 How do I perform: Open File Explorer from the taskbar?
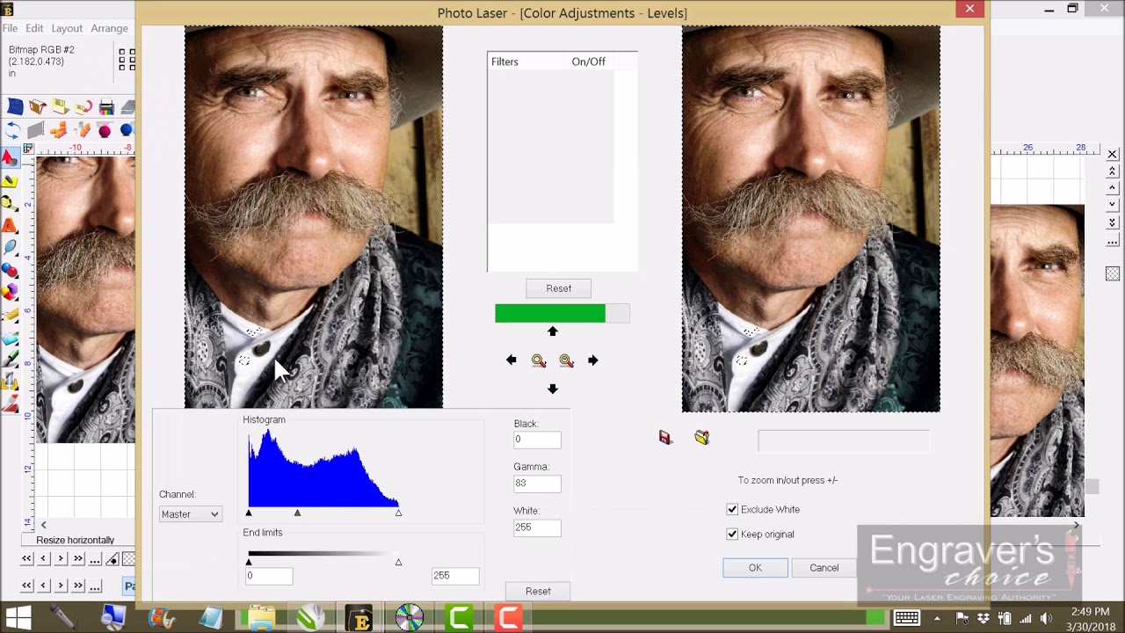pos(261,617)
